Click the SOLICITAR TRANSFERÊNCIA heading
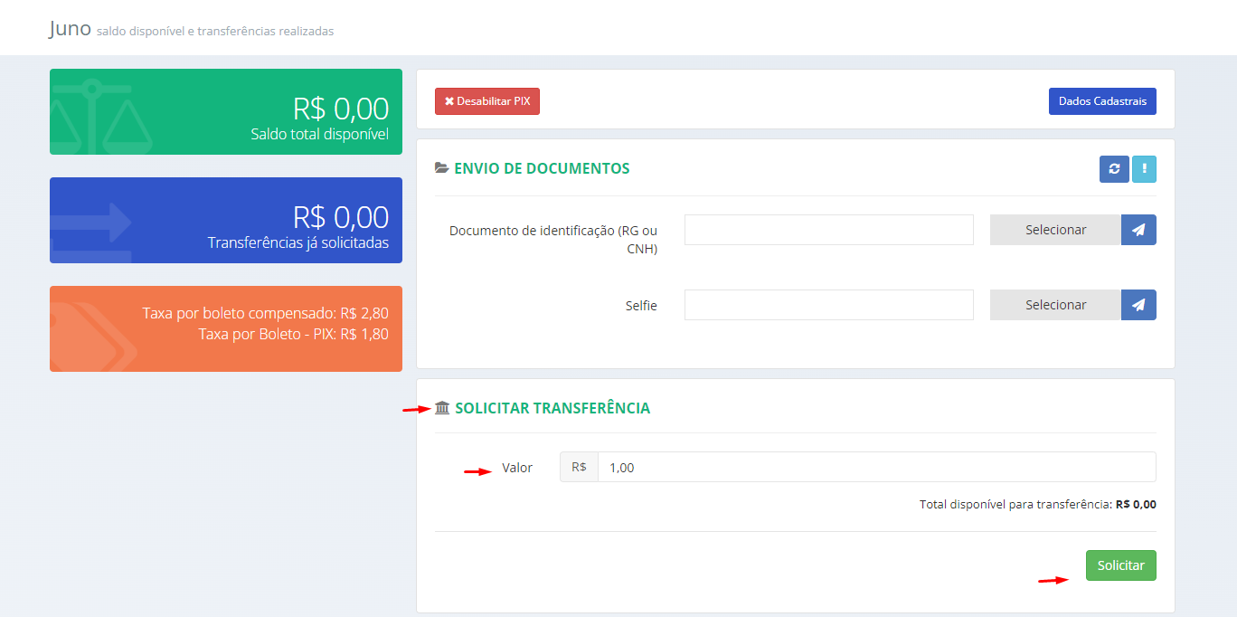This screenshot has width=1237, height=617. (x=552, y=408)
